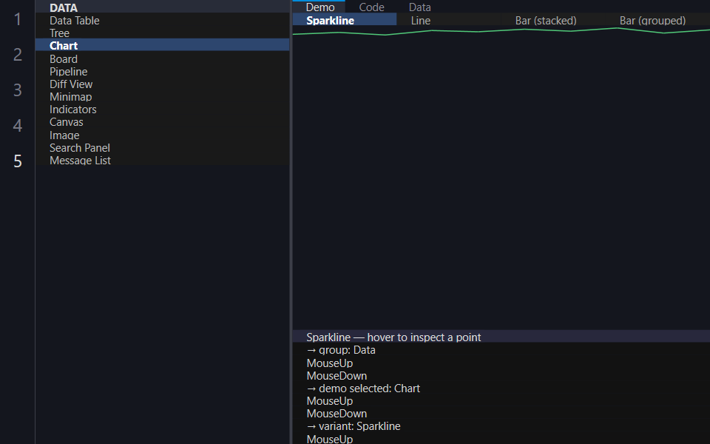The height and width of the screenshot is (444, 710).
Task: Open the Tree demo in the list
Action: 162,33
